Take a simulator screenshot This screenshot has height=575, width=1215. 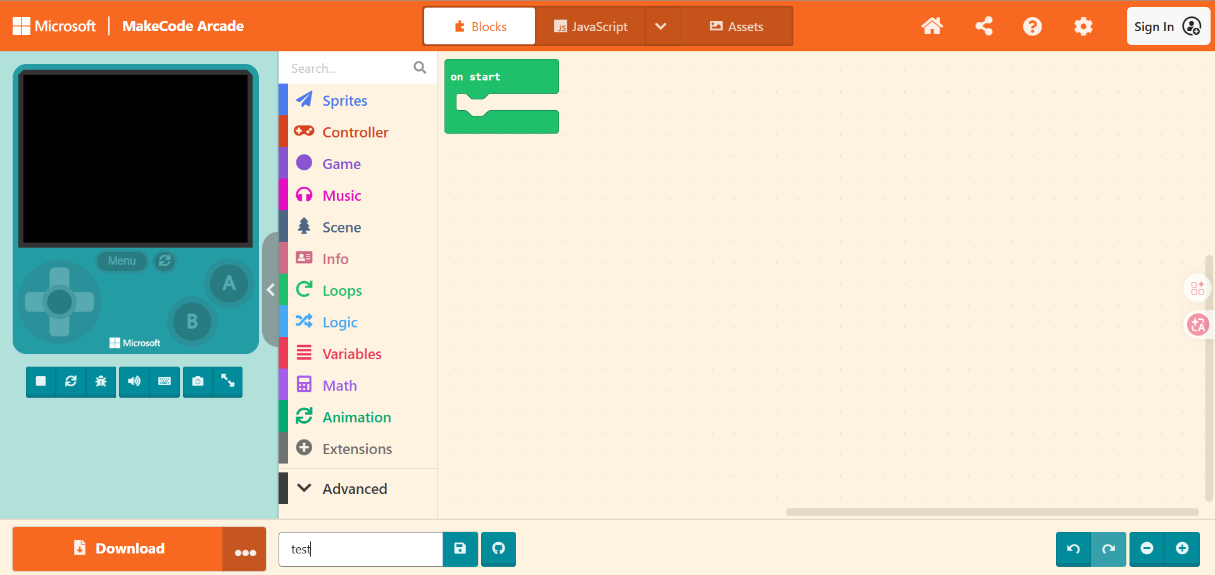coord(198,381)
